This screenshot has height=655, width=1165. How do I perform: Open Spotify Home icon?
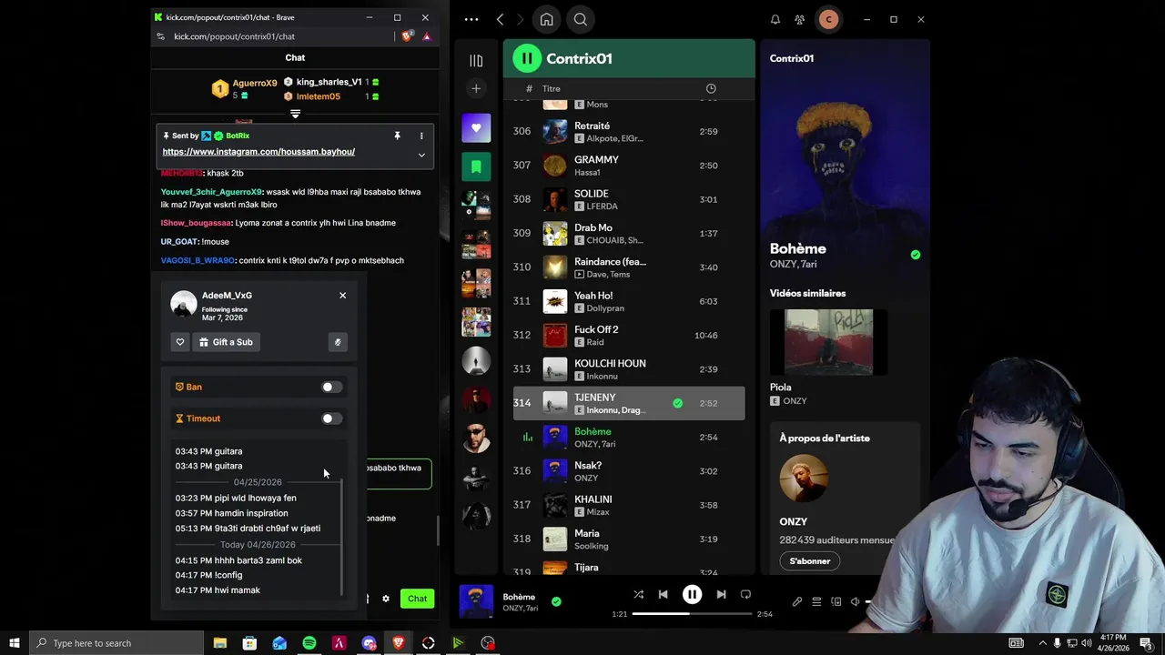(546, 19)
